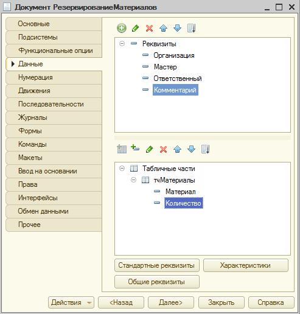Delete tabular item with lower red X

(x=163, y=150)
